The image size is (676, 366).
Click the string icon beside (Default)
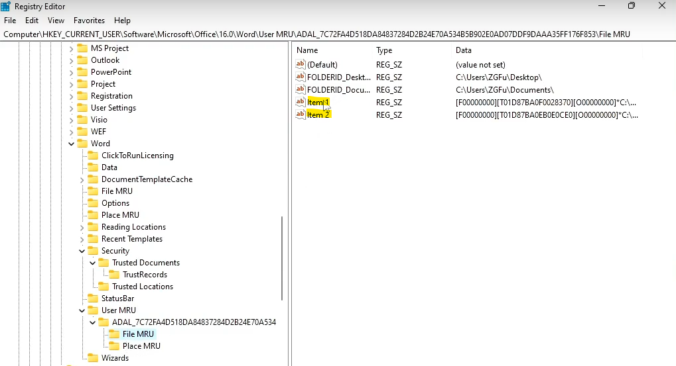[301, 64]
